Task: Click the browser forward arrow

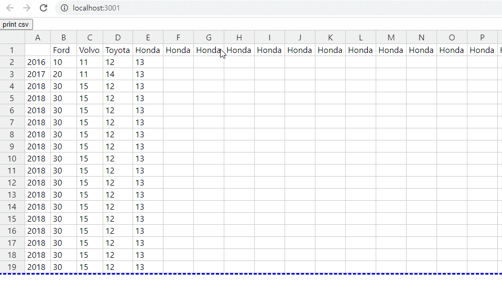Action: point(27,8)
